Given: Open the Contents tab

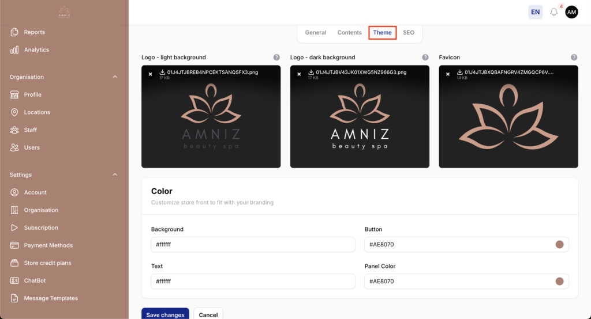Looking at the screenshot, I should coord(350,33).
